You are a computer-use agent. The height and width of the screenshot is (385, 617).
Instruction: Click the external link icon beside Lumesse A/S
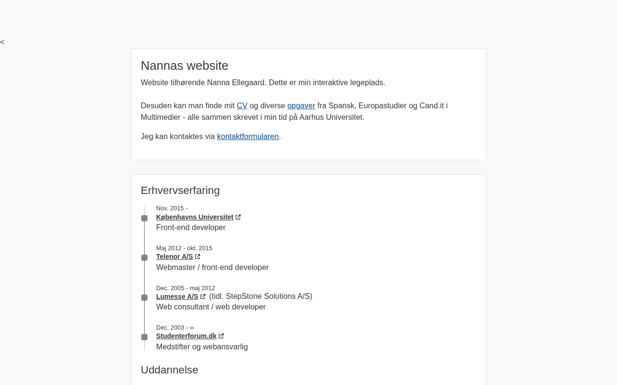point(203,297)
